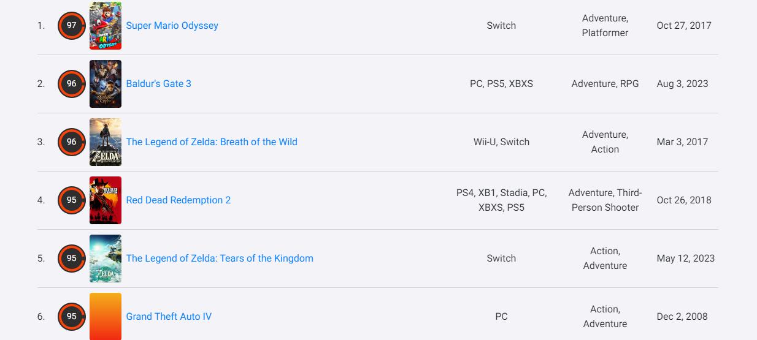
Task: Select the Breath of the Wild cover image
Action: coord(106,142)
